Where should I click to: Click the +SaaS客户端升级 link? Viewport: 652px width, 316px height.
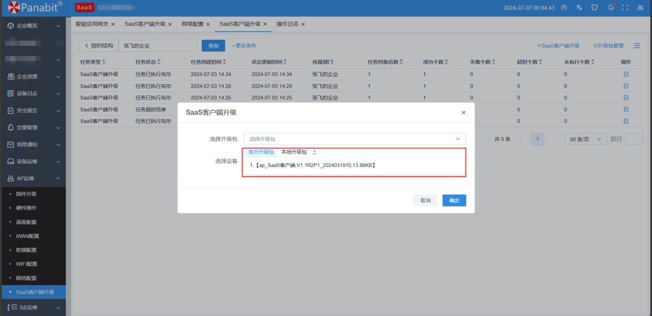558,46
